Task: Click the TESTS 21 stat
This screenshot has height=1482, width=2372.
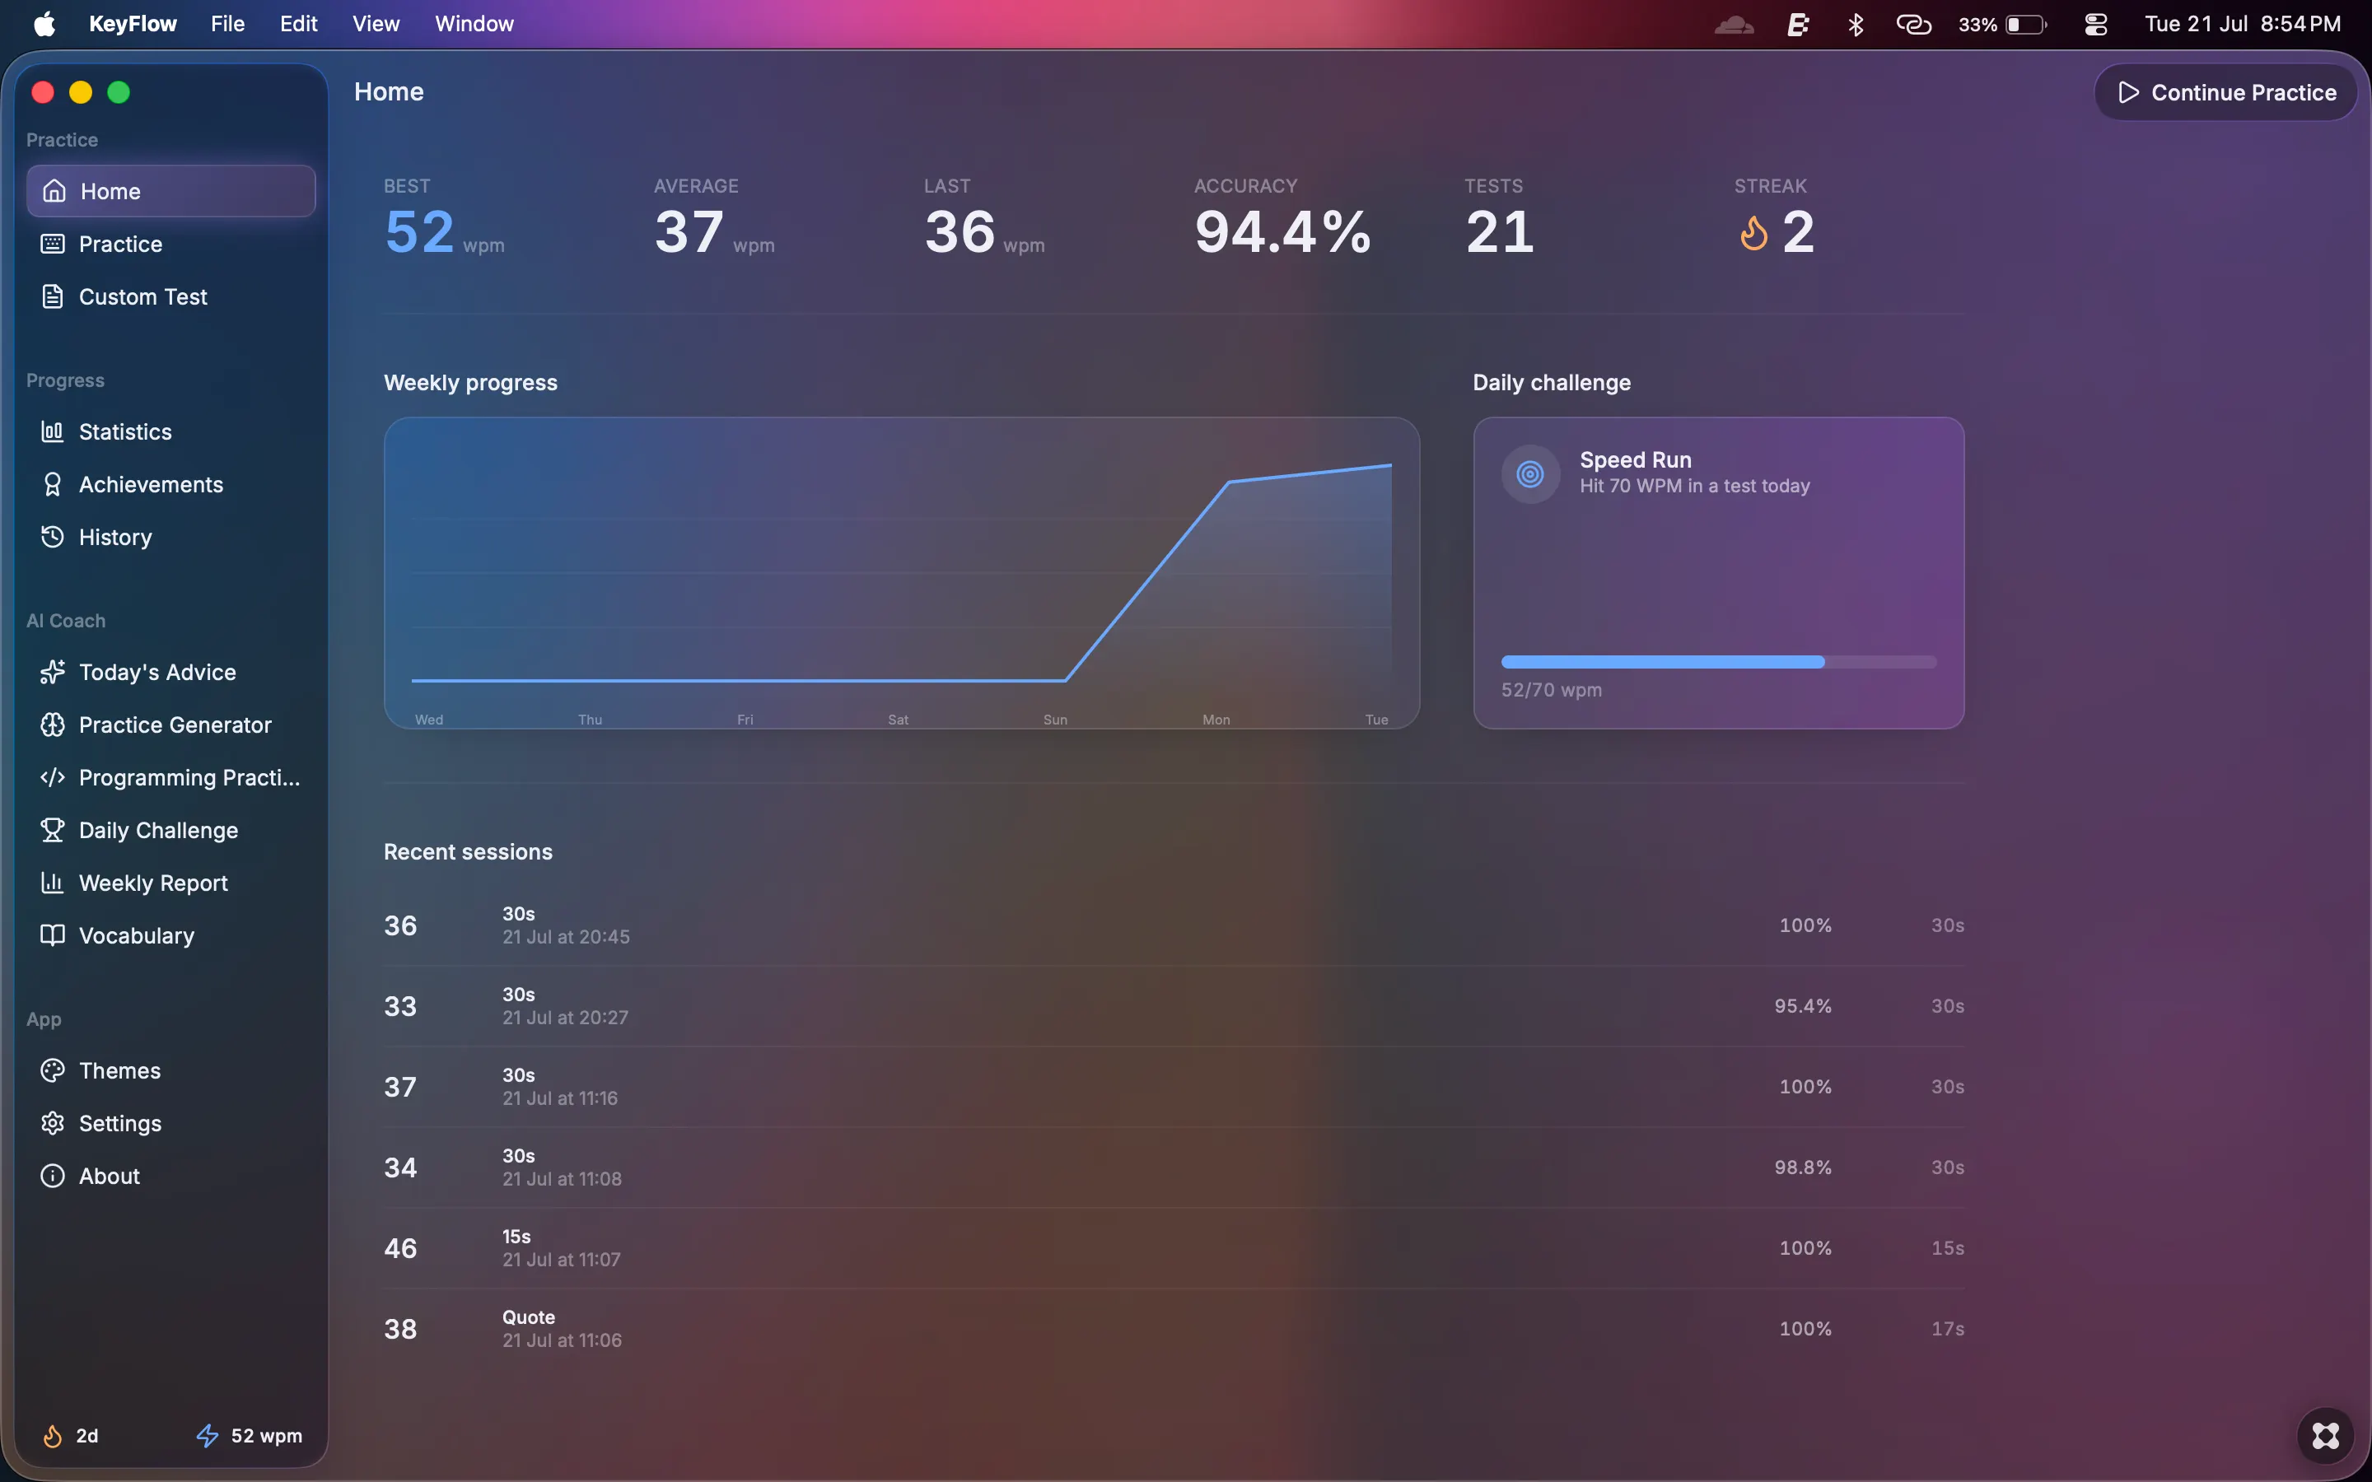Action: [x=1500, y=218]
